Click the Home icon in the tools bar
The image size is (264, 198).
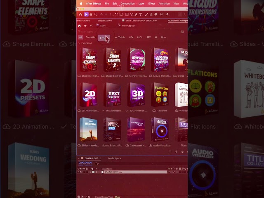coord(81,14)
